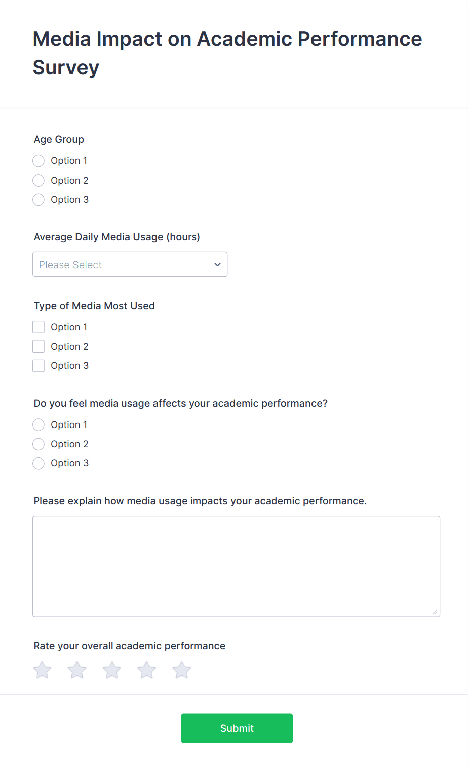Give a five-star performance rating
The image size is (468, 768).
pos(182,670)
